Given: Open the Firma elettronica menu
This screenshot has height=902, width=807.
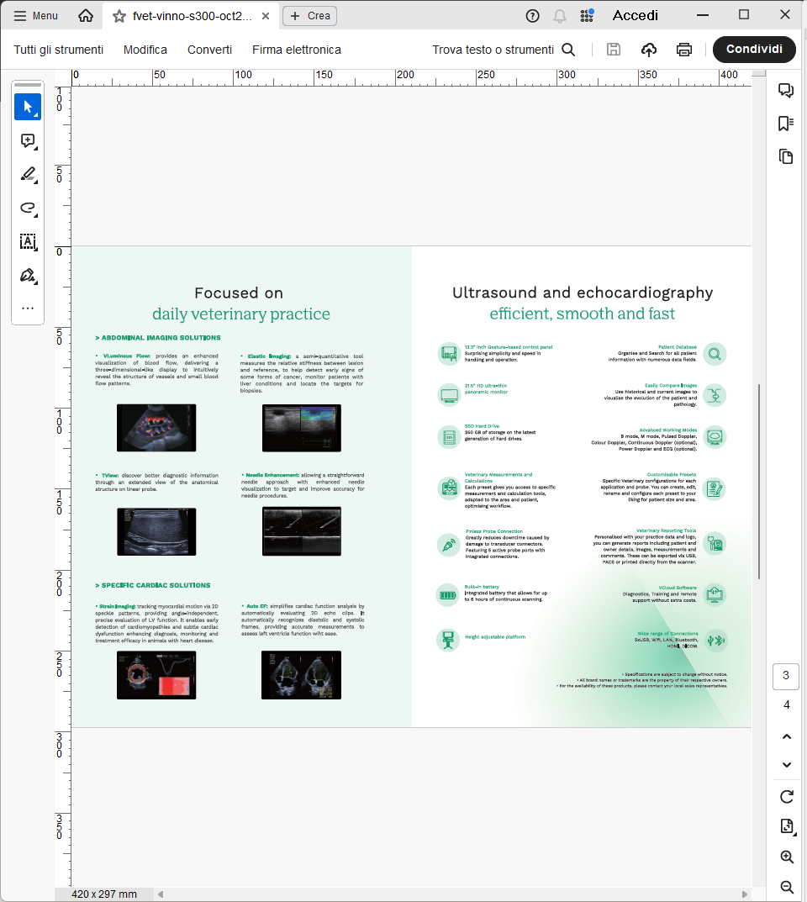Looking at the screenshot, I should coord(296,50).
